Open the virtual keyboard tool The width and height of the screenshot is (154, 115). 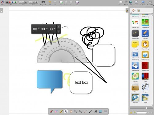[105, 111]
